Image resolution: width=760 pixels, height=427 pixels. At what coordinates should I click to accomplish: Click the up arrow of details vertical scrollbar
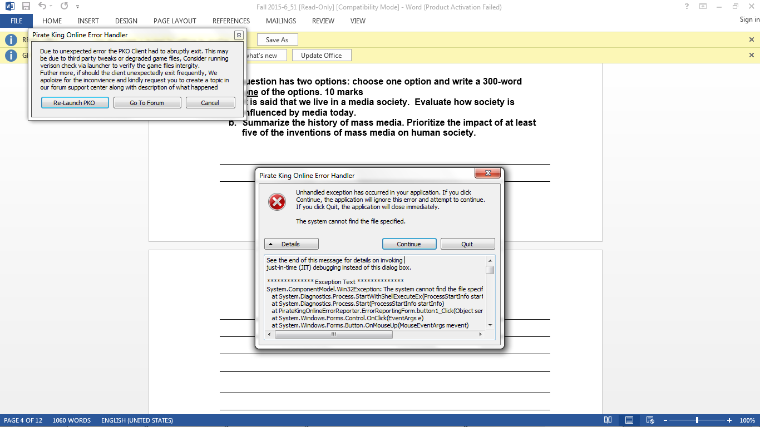point(490,260)
